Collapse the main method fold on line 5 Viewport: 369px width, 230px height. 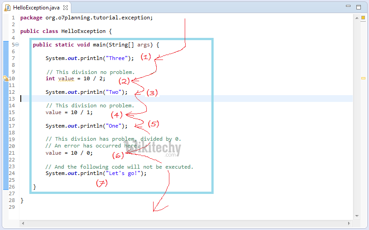pyautogui.click(x=17, y=45)
